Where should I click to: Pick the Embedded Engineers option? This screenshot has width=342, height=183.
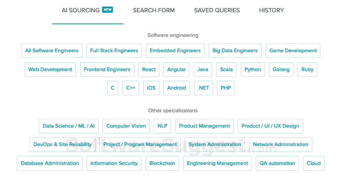click(175, 51)
